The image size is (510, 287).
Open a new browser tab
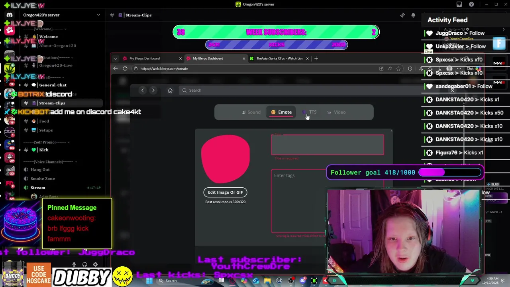tap(316, 59)
